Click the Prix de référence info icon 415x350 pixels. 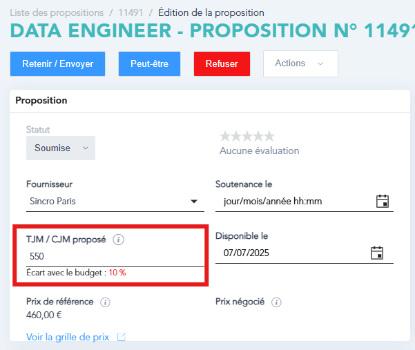[106, 302]
